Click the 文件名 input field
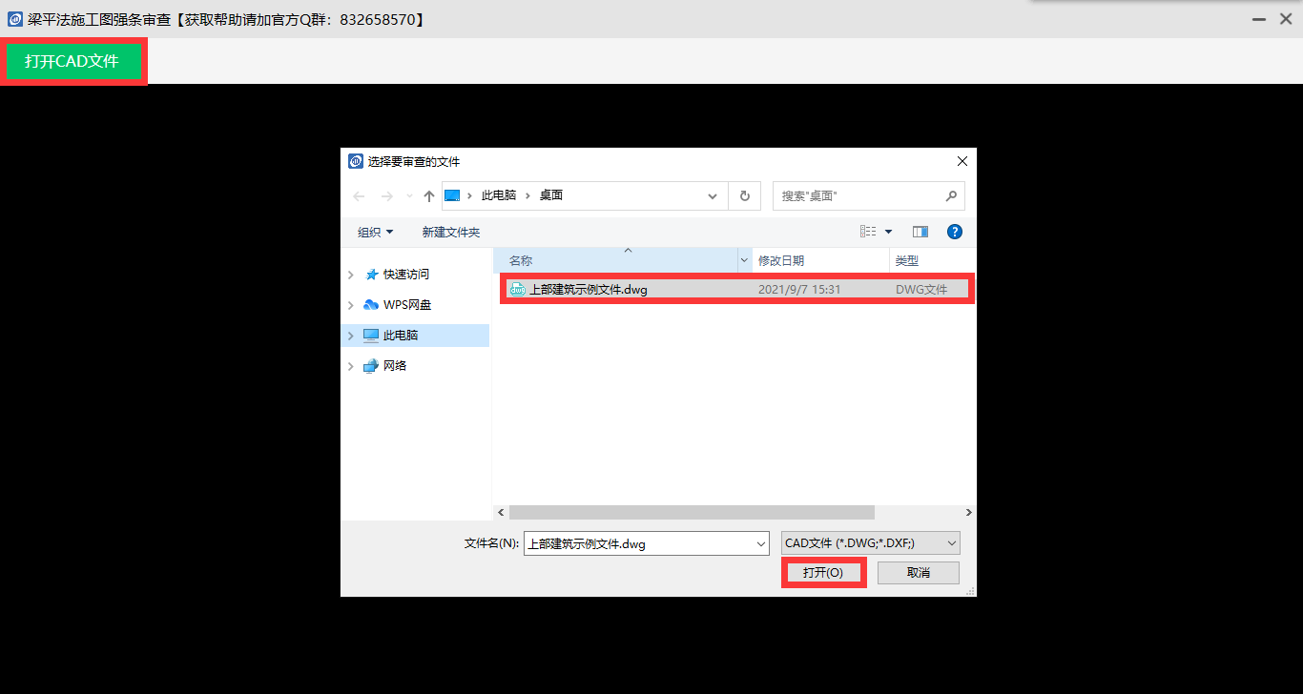The height and width of the screenshot is (694, 1303). pos(639,543)
